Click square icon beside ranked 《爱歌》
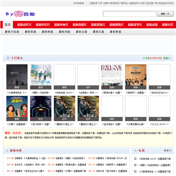The image size is (176, 176). (135, 165)
